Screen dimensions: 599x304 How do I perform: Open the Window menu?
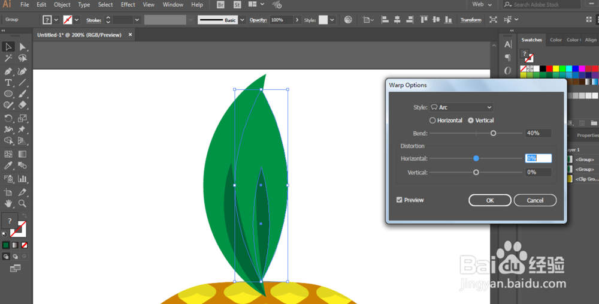173,5
